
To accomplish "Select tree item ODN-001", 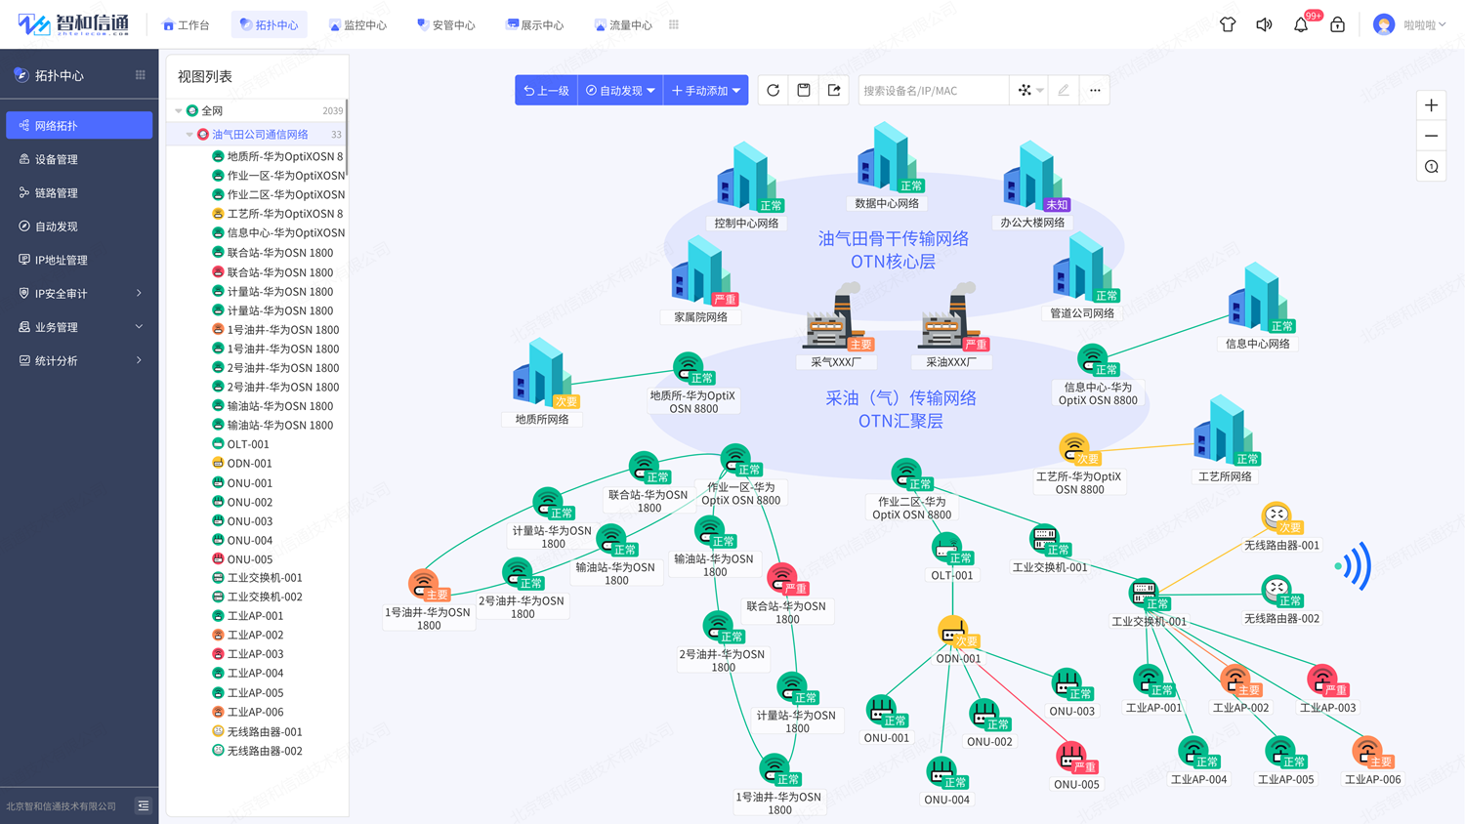I will click(x=241, y=464).
